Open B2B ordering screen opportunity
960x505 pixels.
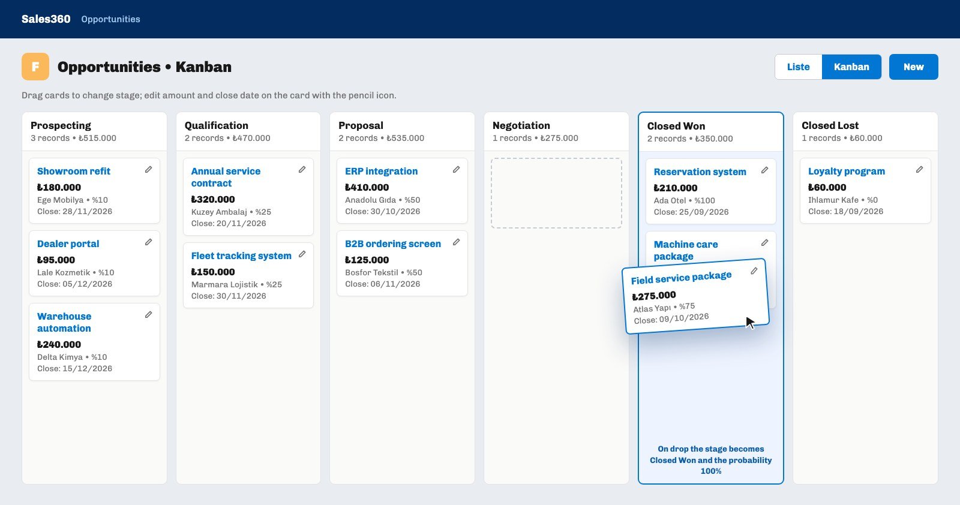(x=393, y=244)
